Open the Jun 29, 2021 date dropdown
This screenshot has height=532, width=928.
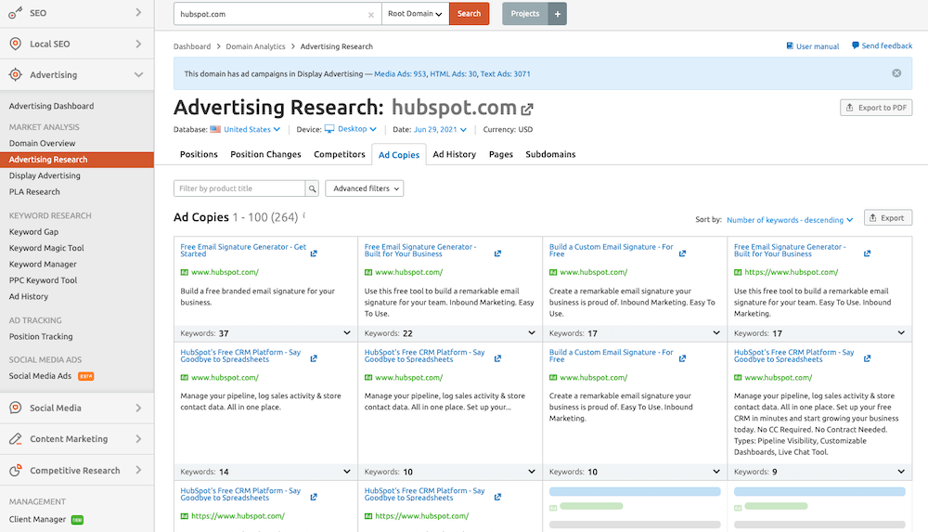(x=440, y=129)
